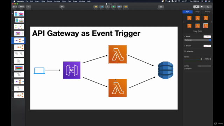Click the Wi-Fi status menu bar icon

(x=179, y=1)
